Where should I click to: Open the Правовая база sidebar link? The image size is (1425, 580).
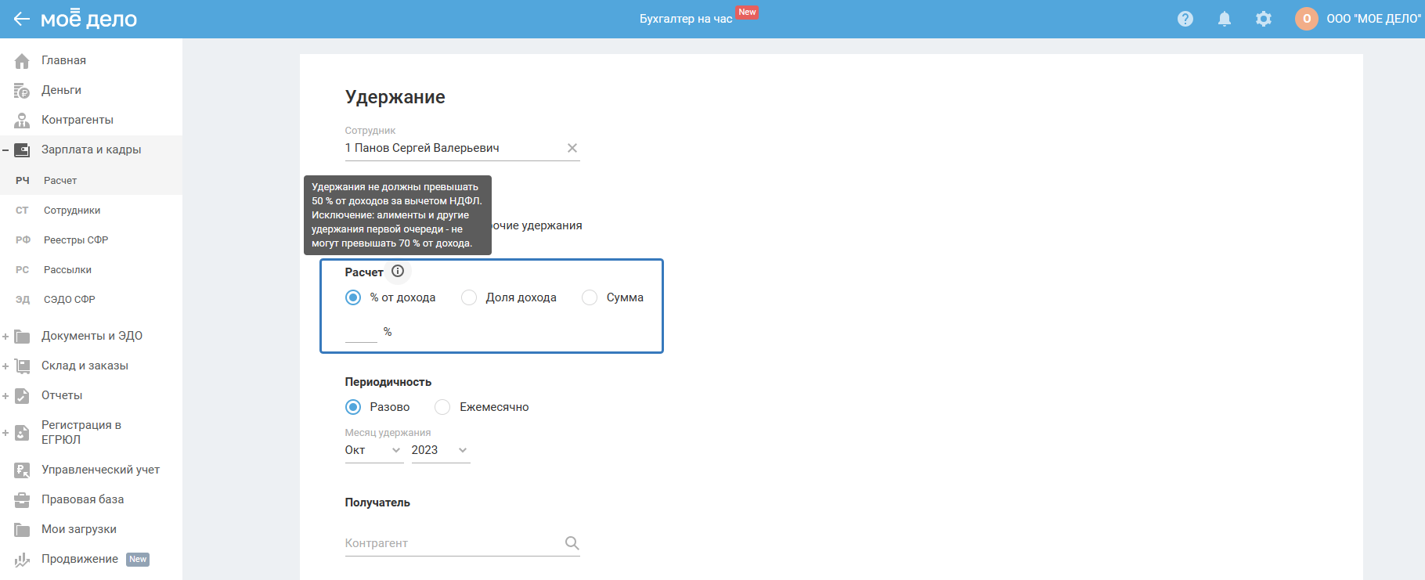coord(82,499)
